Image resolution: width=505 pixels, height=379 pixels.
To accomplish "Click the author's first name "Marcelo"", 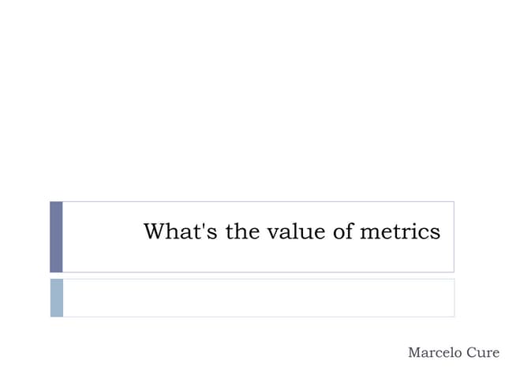I will [x=434, y=353].
